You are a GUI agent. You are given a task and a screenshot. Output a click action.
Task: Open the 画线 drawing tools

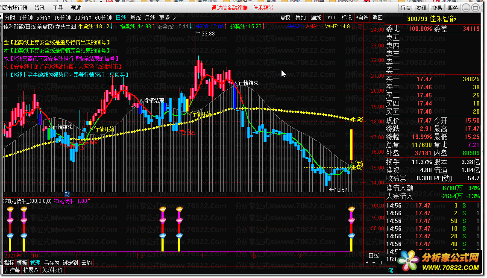(316, 18)
